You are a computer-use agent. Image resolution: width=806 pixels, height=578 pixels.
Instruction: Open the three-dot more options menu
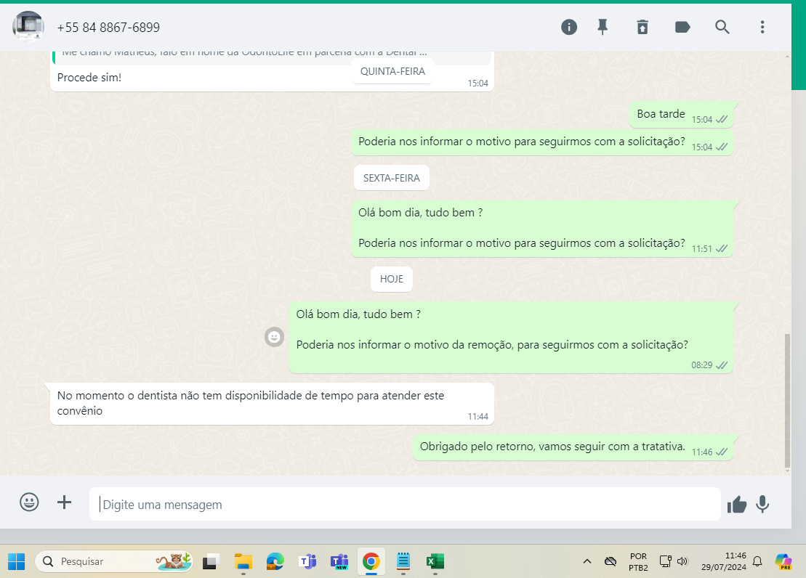pyautogui.click(x=762, y=28)
